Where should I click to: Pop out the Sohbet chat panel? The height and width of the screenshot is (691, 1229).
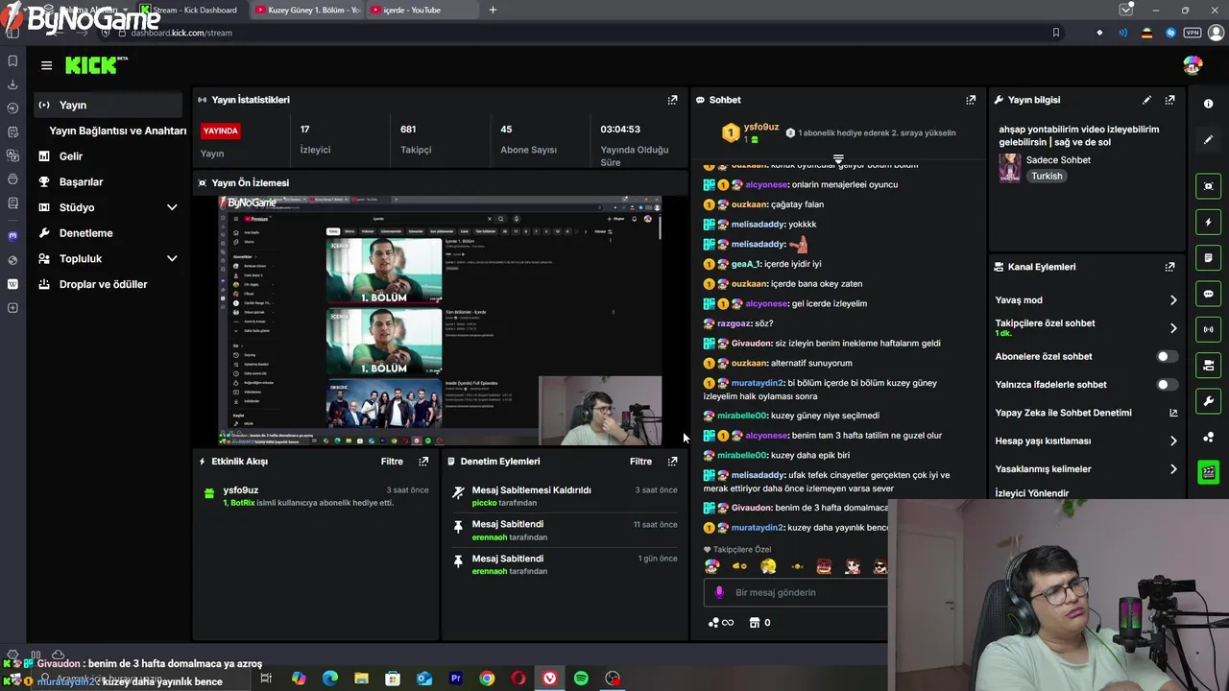pyautogui.click(x=971, y=100)
